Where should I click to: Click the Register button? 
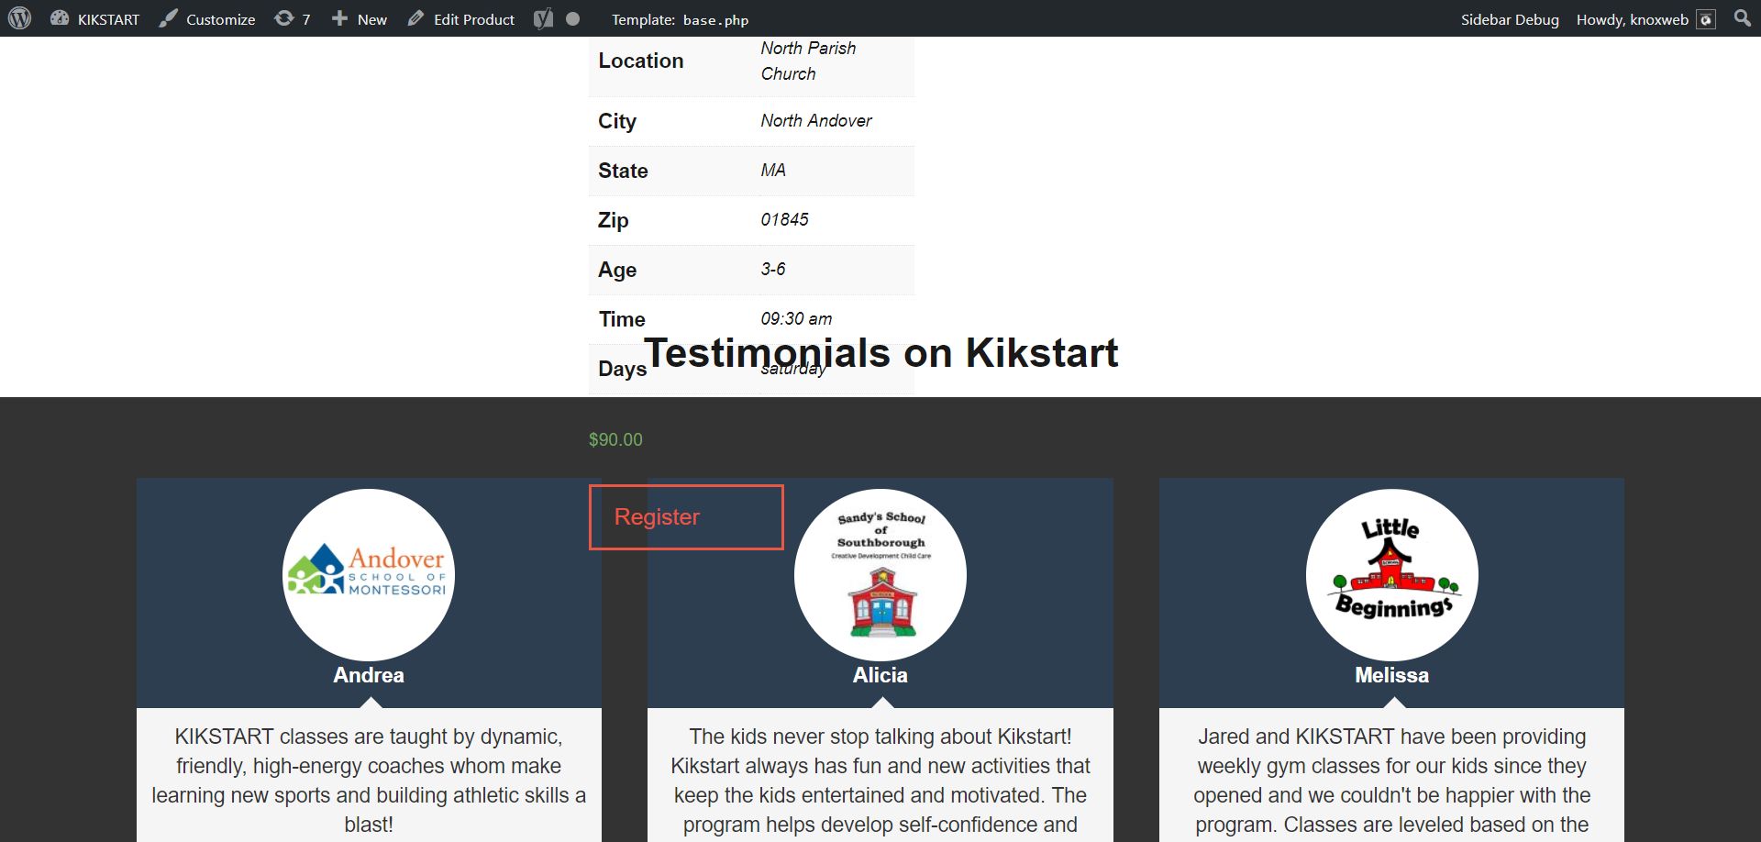(x=686, y=517)
